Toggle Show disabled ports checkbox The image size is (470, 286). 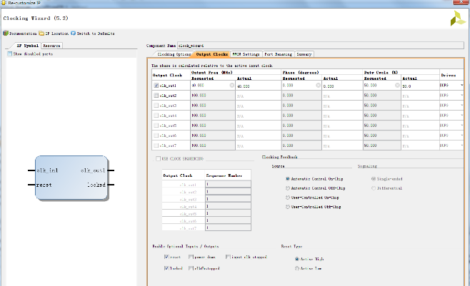[9, 53]
